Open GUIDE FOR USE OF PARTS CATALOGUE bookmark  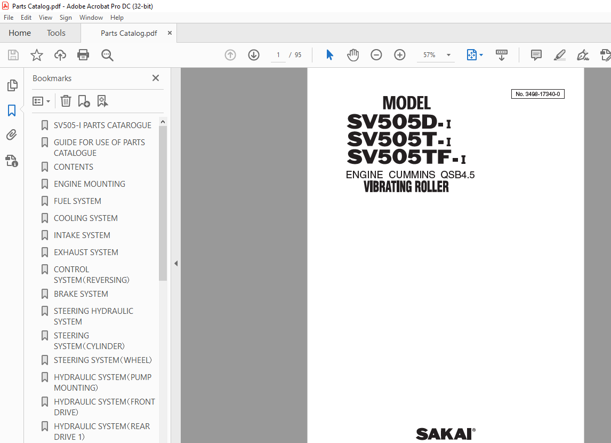pos(99,147)
